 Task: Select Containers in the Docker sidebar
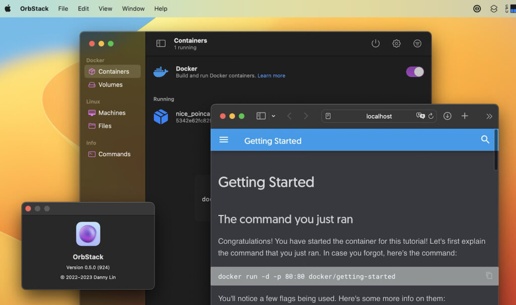[x=112, y=71]
